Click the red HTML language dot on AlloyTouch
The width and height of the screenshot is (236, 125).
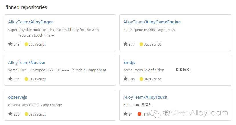coord(139,114)
